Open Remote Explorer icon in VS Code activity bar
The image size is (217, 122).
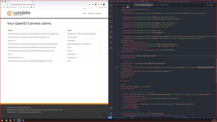coord(111,26)
